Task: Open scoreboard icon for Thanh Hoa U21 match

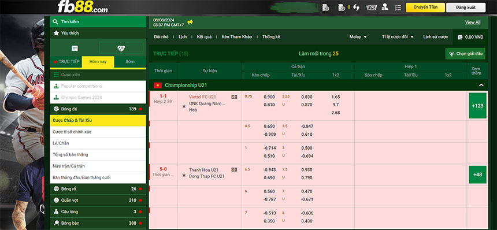Action: tap(234, 170)
